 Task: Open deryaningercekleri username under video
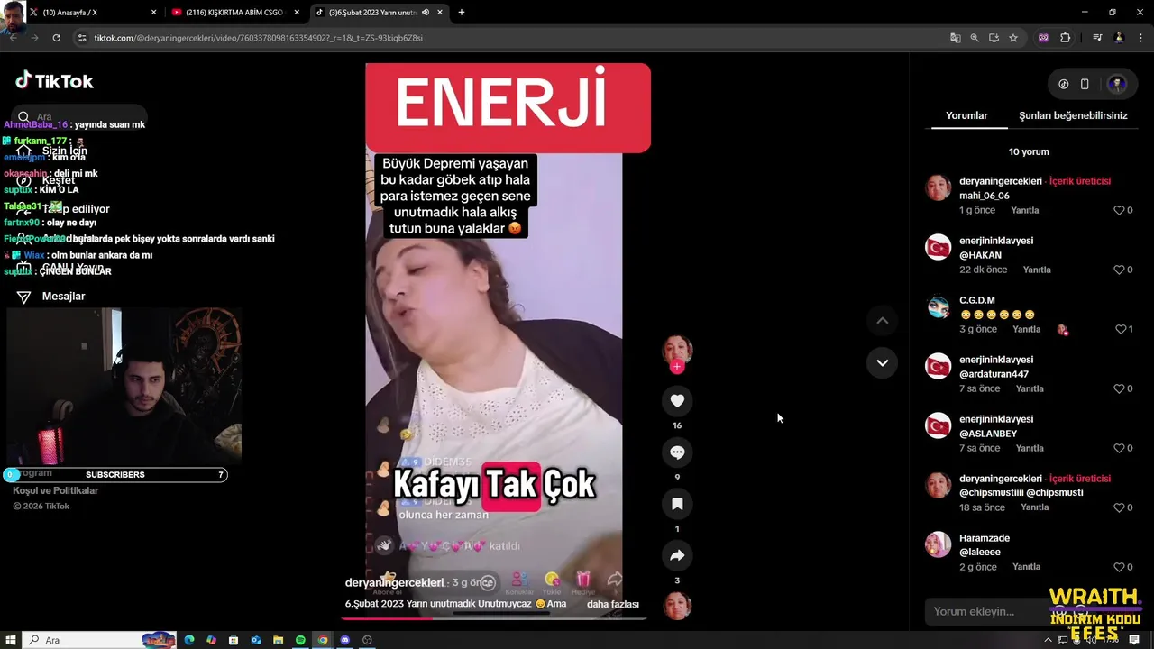pos(394,583)
